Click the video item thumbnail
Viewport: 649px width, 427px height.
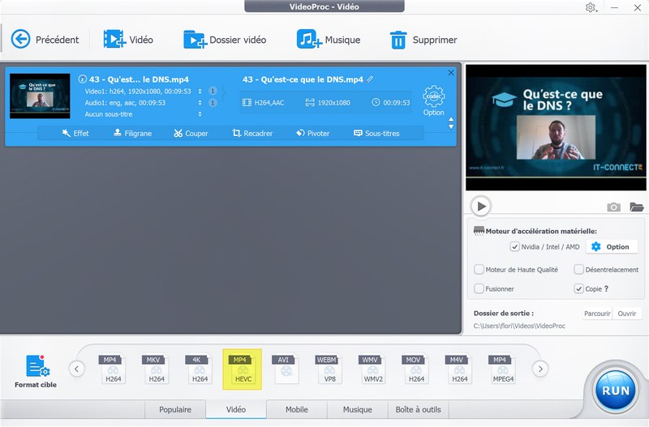(x=40, y=96)
